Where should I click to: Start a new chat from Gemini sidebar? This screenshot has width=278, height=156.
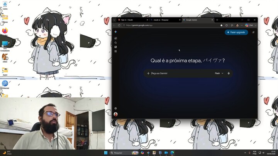point(115,38)
